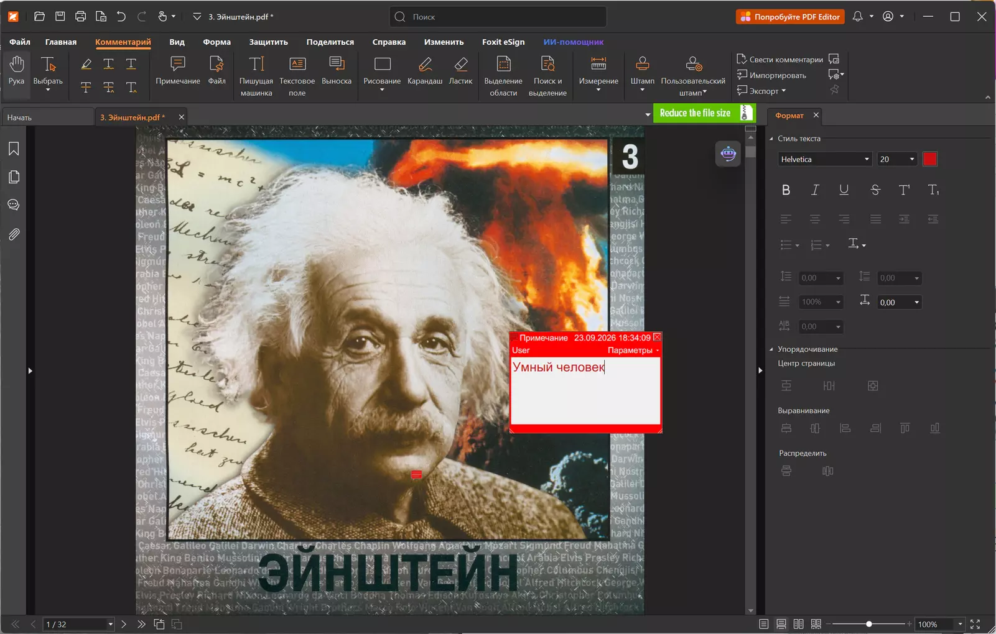Toggle Italic formatting

point(815,190)
